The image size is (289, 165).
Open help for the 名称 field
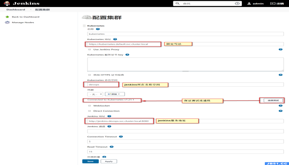click(x=98, y=29)
